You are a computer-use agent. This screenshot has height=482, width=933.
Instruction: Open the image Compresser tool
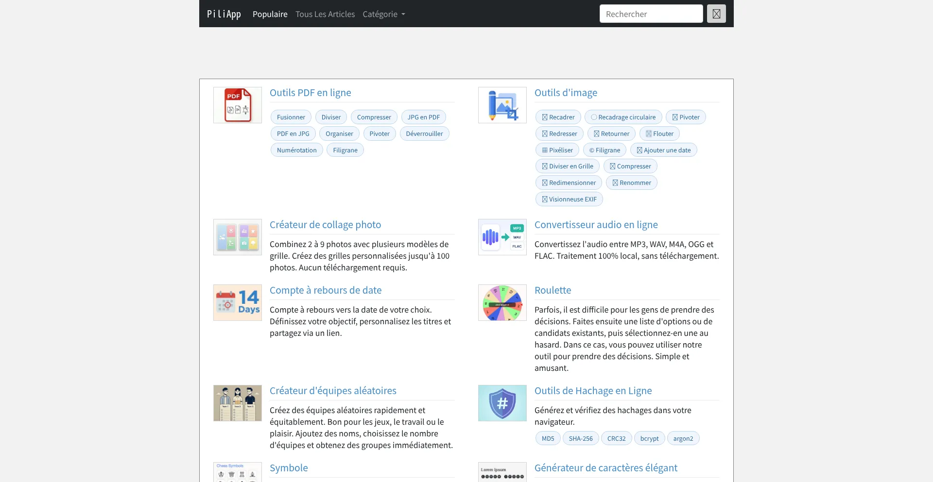pos(630,166)
